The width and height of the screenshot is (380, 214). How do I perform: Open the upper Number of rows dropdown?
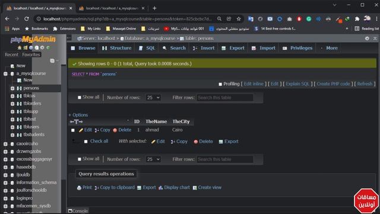tap(153, 97)
